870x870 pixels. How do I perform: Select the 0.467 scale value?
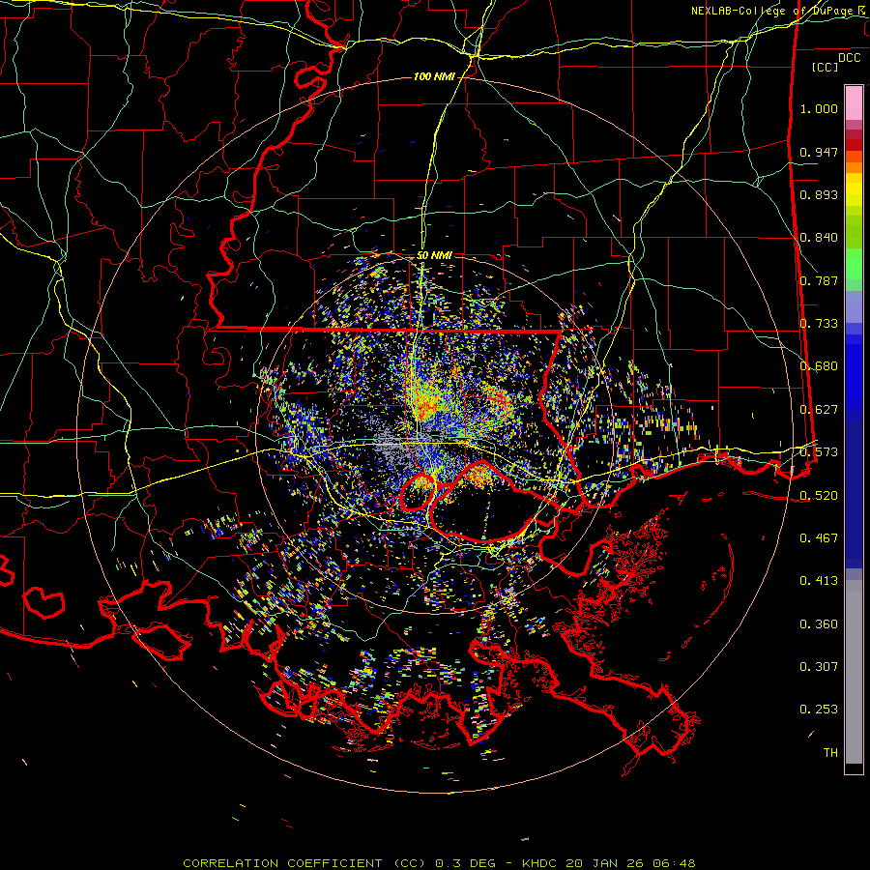[x=819, y=538]
